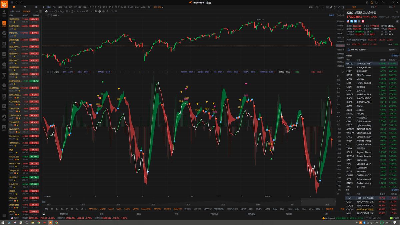
Task: Toggle the RSIPRO indicator
Action: click(167, 209)
